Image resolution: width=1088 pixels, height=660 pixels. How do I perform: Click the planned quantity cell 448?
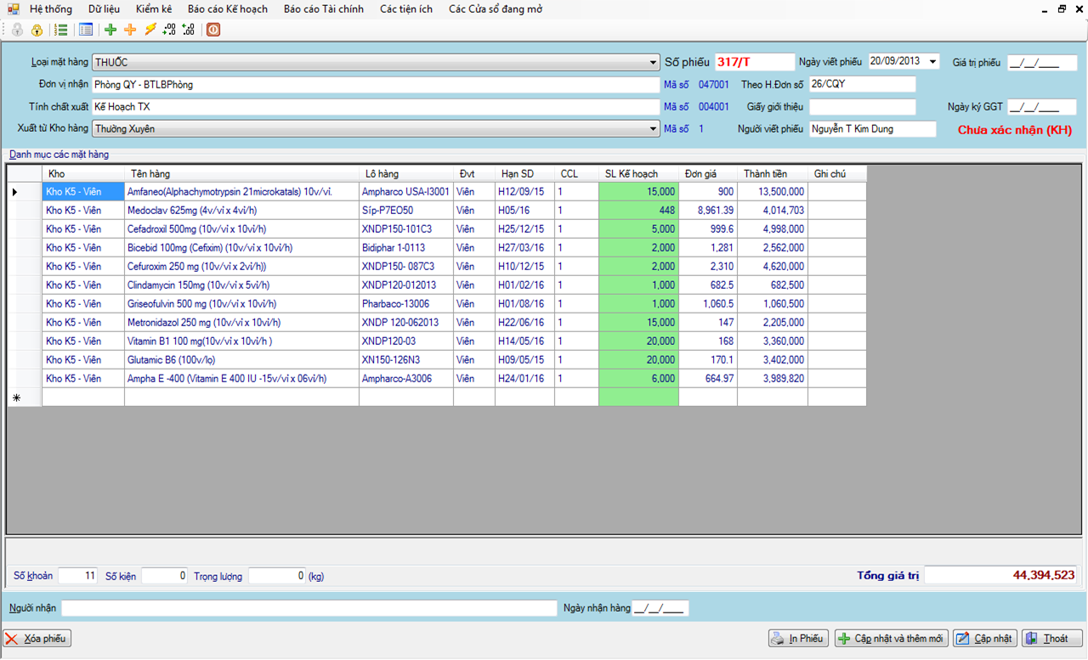coord(638,211)
